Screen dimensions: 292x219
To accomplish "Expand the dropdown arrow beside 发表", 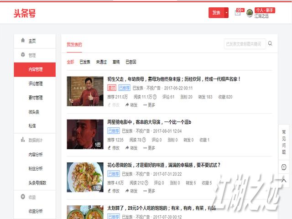I will tap(226, 13).
